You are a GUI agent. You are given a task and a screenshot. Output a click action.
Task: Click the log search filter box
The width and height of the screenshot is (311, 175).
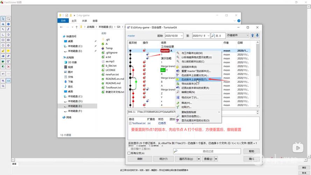218,35
